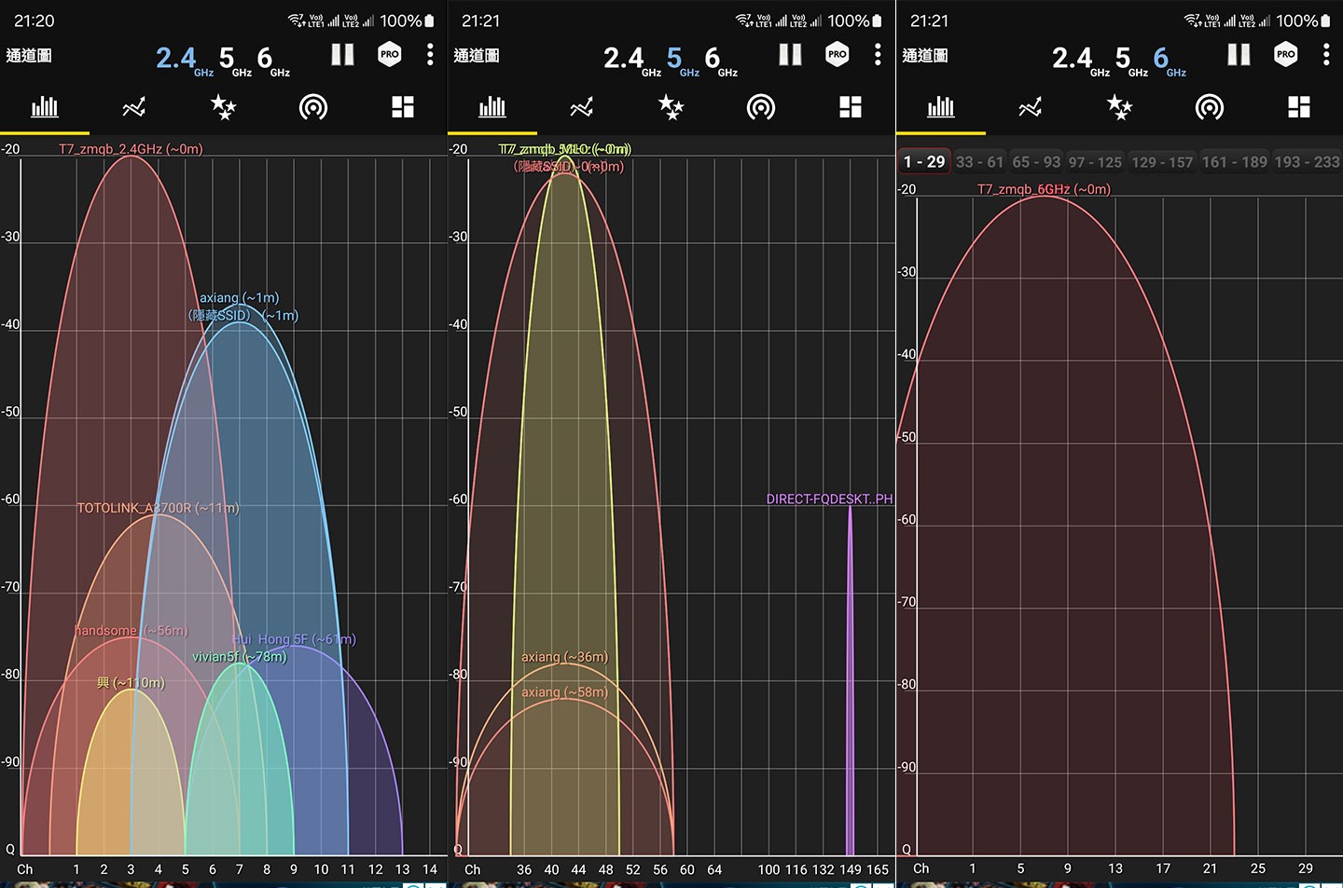1343x888 pixels.
Task: Select 2.4 GHz band in middle panel
Action: click(631, 60)
